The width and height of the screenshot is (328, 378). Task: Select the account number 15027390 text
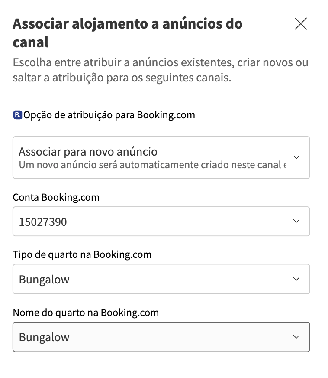[43, 222]
